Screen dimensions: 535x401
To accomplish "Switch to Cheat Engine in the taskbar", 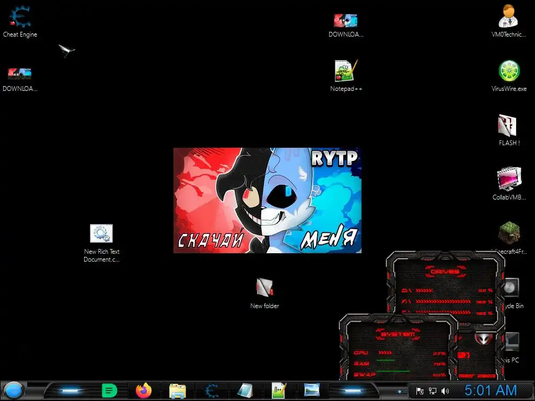I will [x=212, y=391].
